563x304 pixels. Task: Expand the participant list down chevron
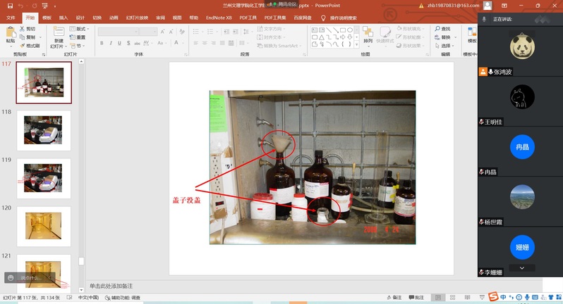(x=521, y=267)
